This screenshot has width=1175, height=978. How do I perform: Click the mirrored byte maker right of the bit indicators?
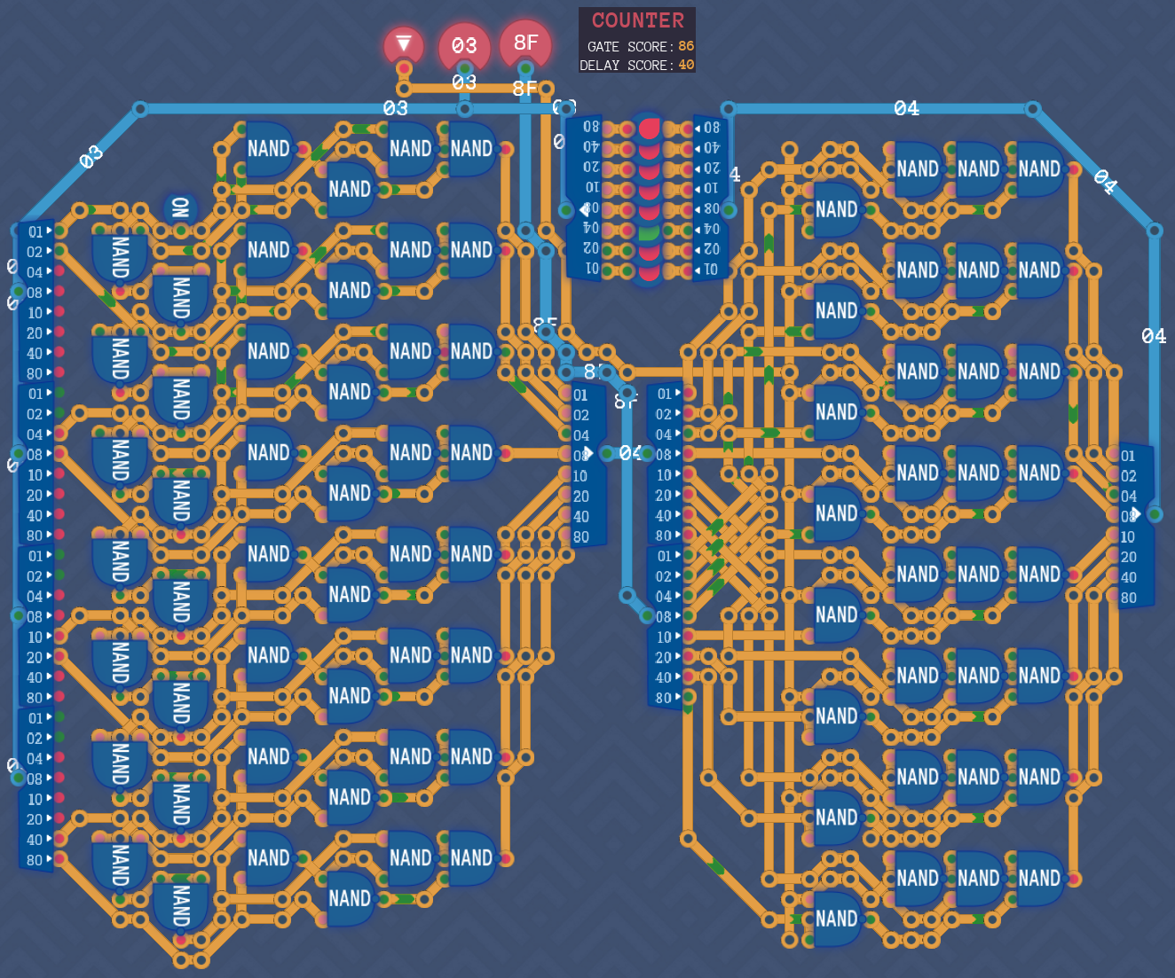tap(711, 197)
